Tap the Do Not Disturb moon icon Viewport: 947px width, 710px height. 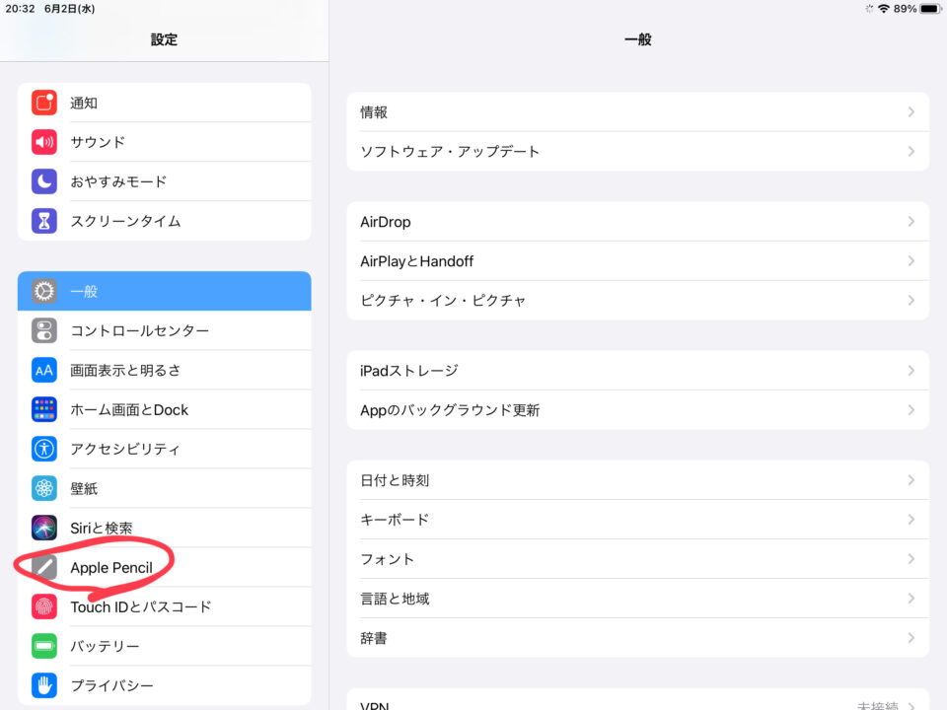(44, 181)
